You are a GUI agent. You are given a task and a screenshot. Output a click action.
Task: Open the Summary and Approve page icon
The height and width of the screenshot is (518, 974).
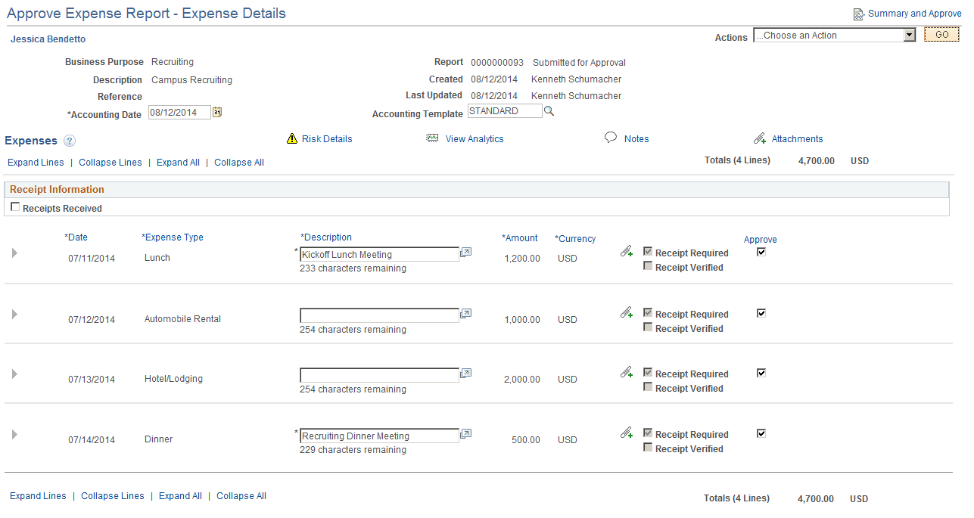pyautogui.click(x=859, y=14)
